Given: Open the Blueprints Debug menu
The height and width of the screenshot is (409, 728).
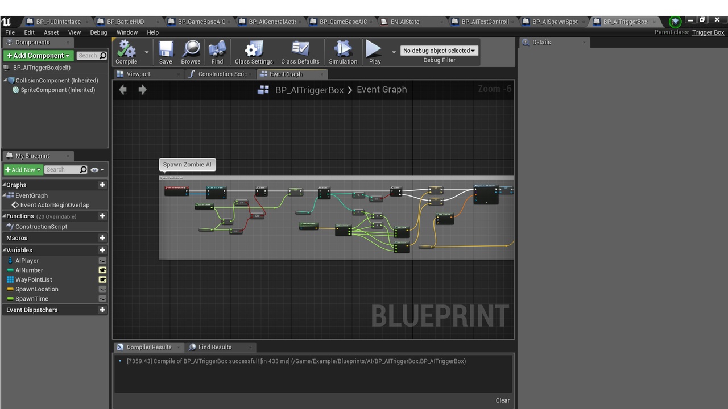Looking at the screenshot, I should click(98, 32).
